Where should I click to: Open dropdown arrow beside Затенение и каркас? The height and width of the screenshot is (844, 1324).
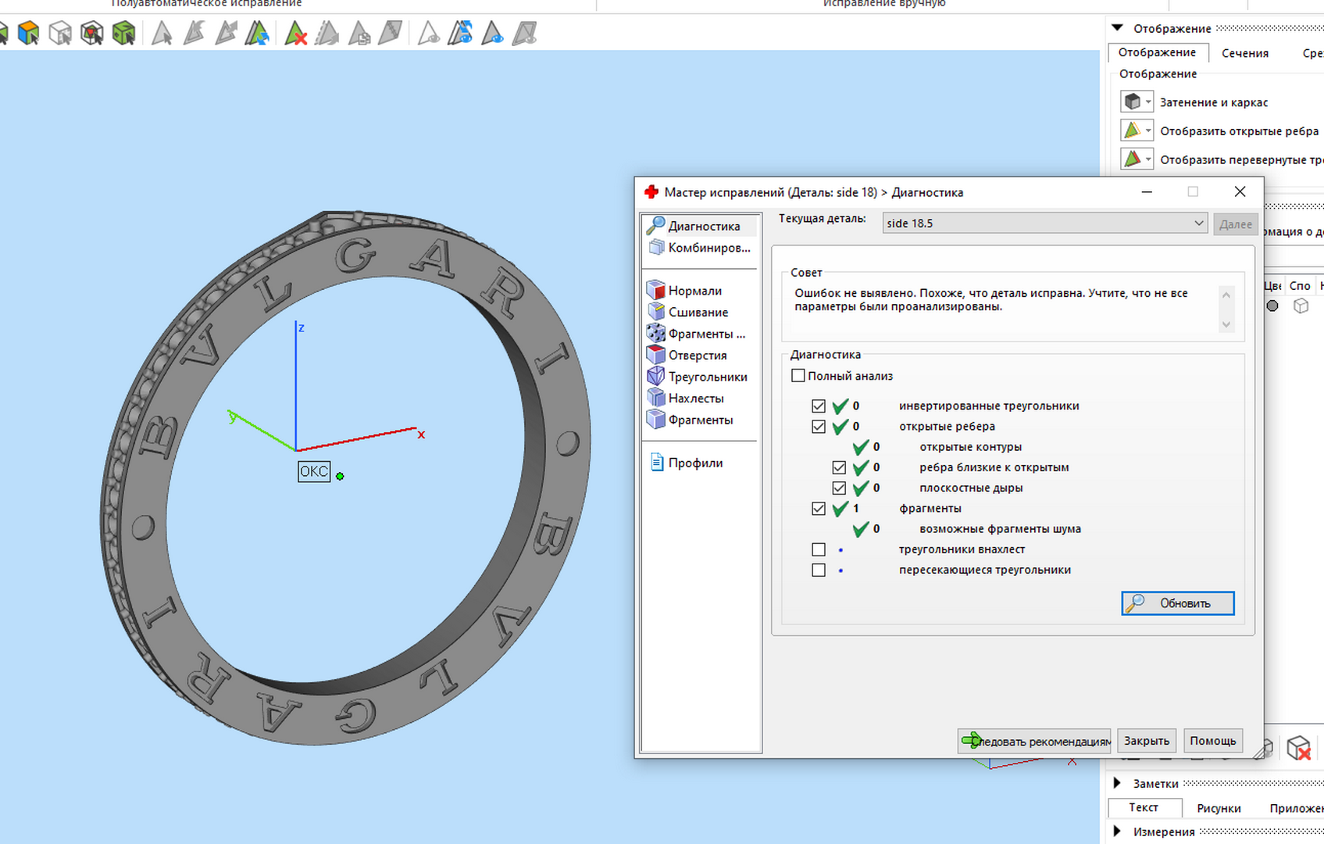(x=1148, y=102)
